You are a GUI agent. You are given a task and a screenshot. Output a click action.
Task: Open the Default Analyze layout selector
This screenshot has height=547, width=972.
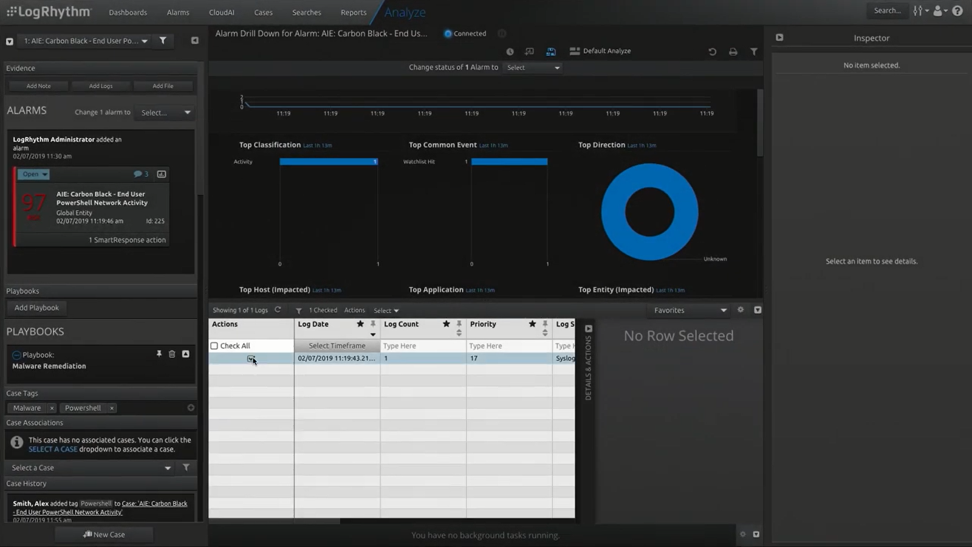tap(600, 51)
